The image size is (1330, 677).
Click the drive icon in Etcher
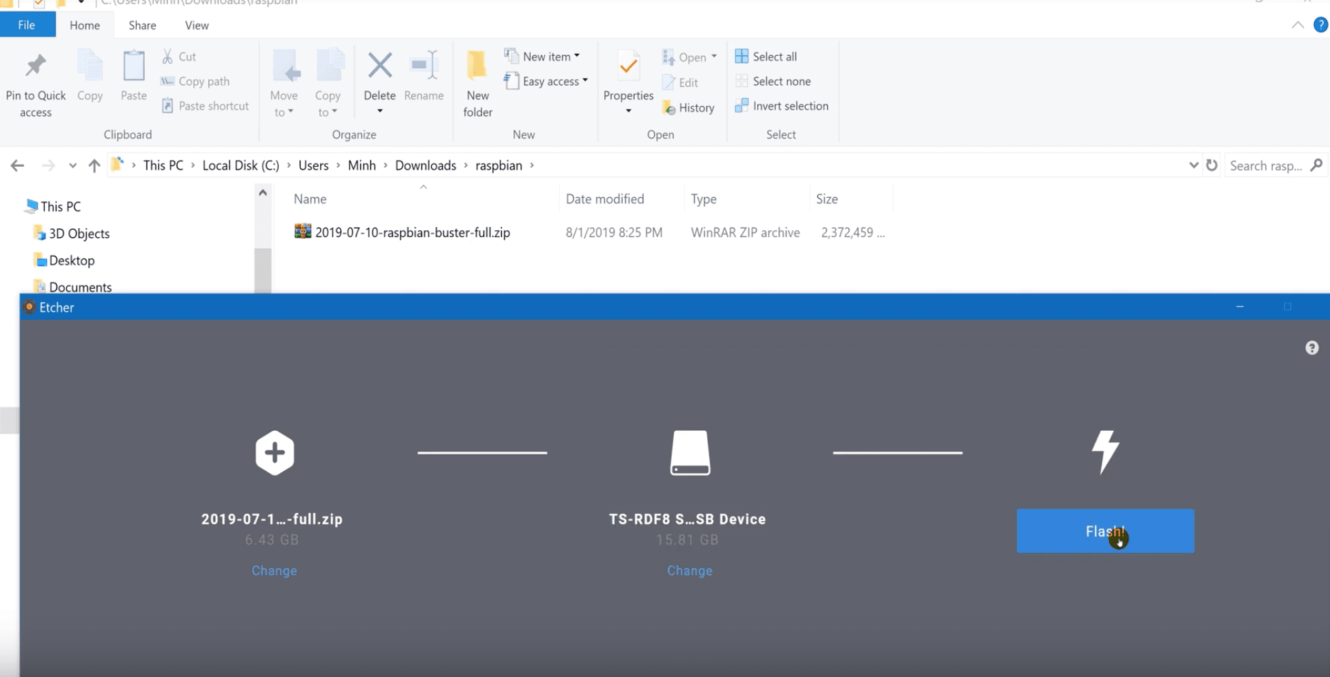[x=690, y=453]
